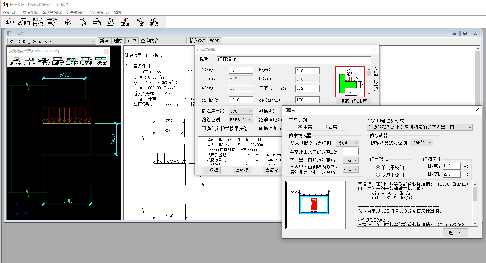
Task: Choose the 双扇平板门 door type option
Action: (378, 175)
